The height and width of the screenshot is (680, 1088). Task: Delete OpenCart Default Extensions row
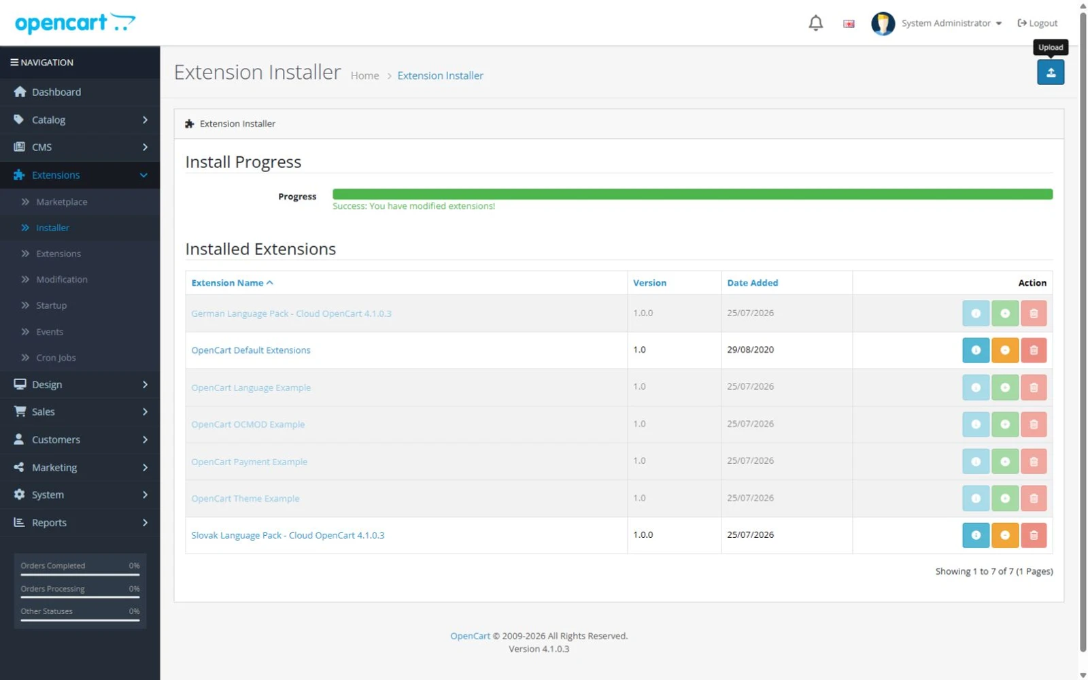(x=1034, y=350)
